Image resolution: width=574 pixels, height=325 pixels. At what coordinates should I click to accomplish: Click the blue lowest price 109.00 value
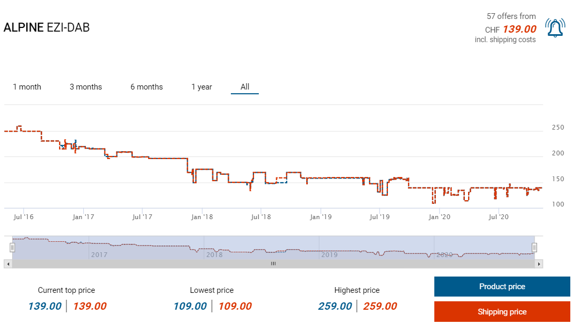(x=190, y=306)
